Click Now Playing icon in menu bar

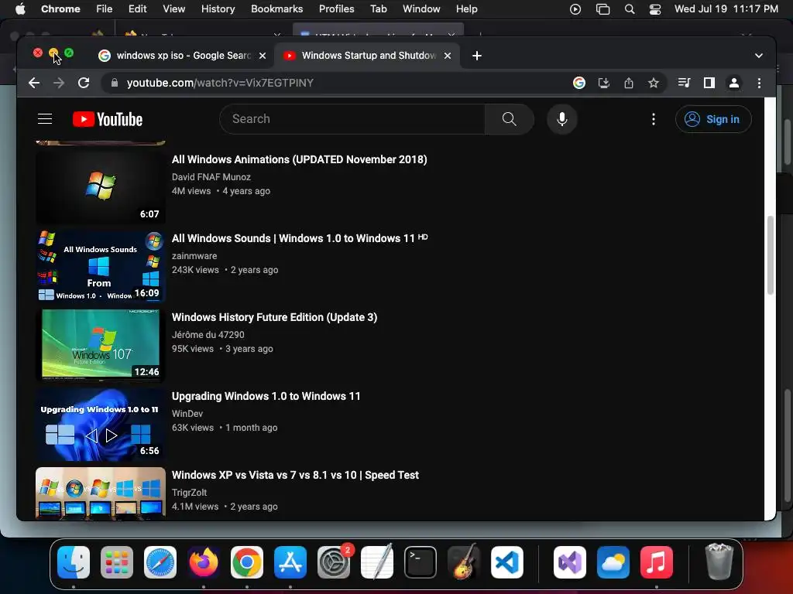pos(575,9)
